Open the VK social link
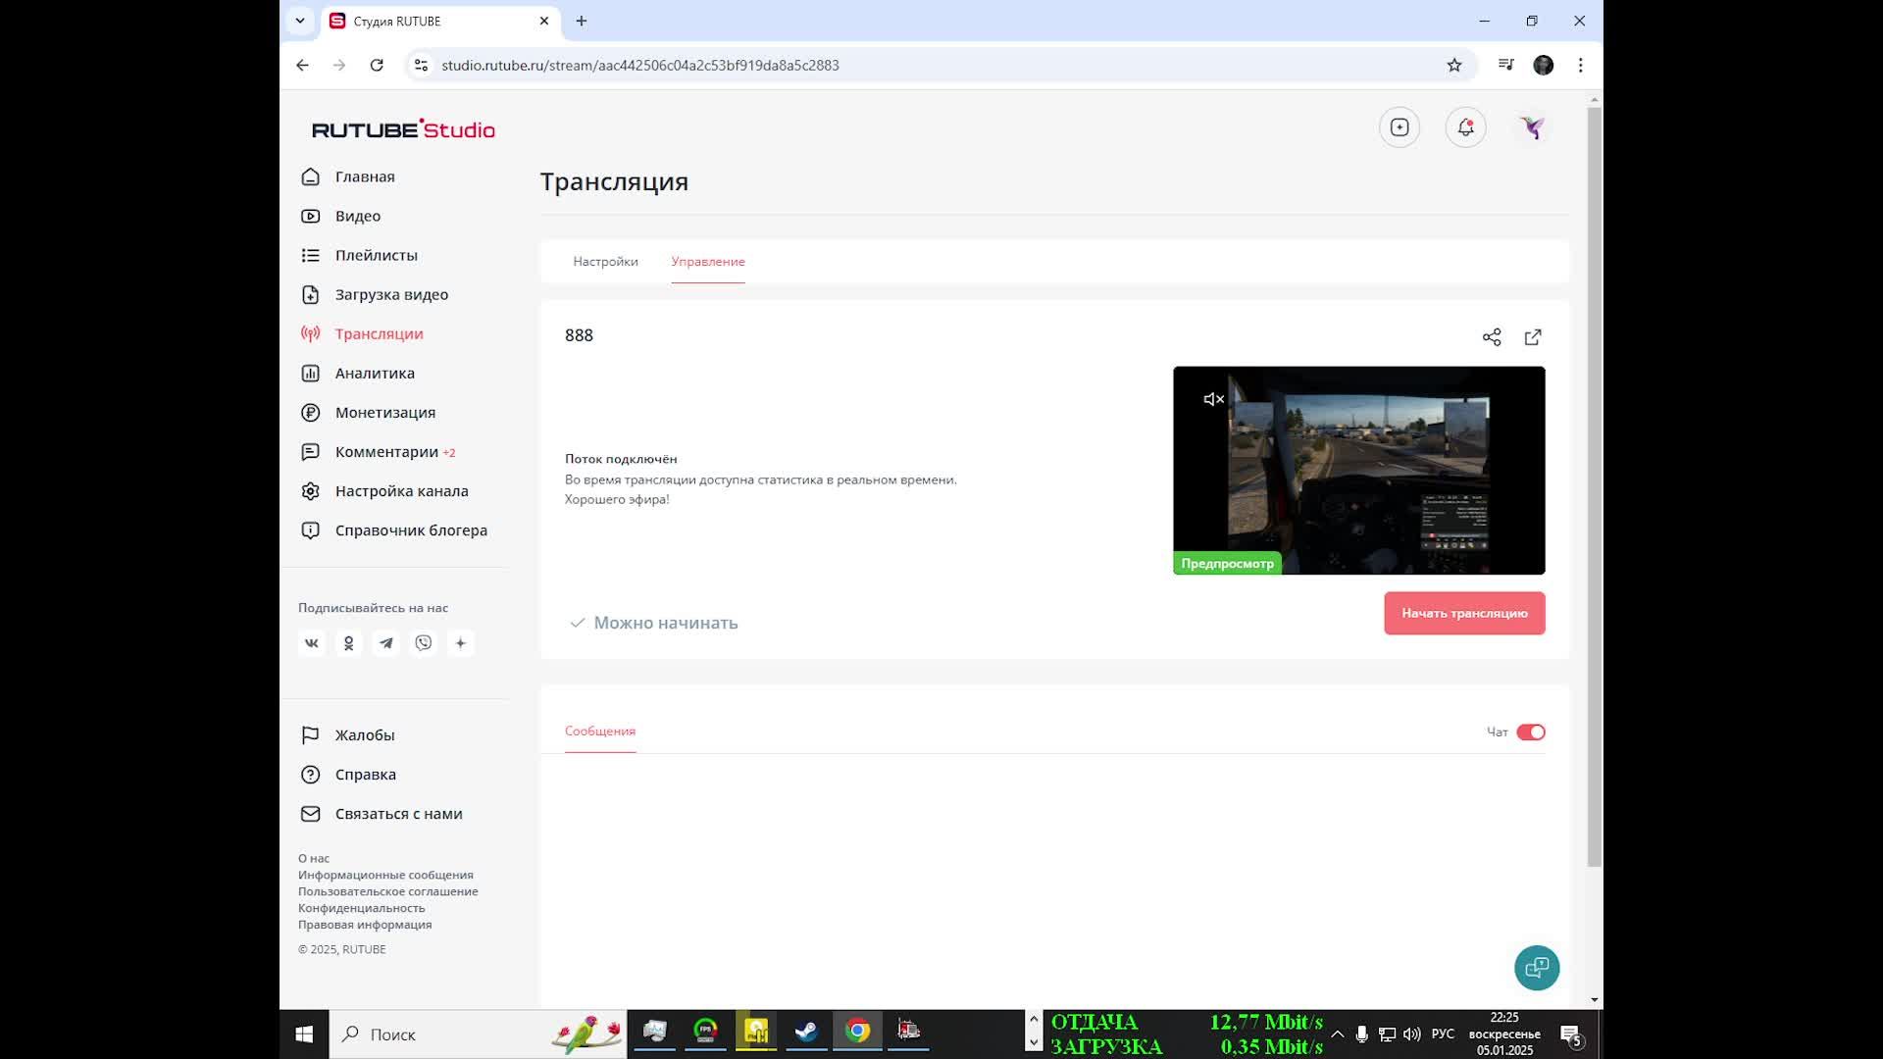The image size is (1883, 1059). click(x=312, y=643)
